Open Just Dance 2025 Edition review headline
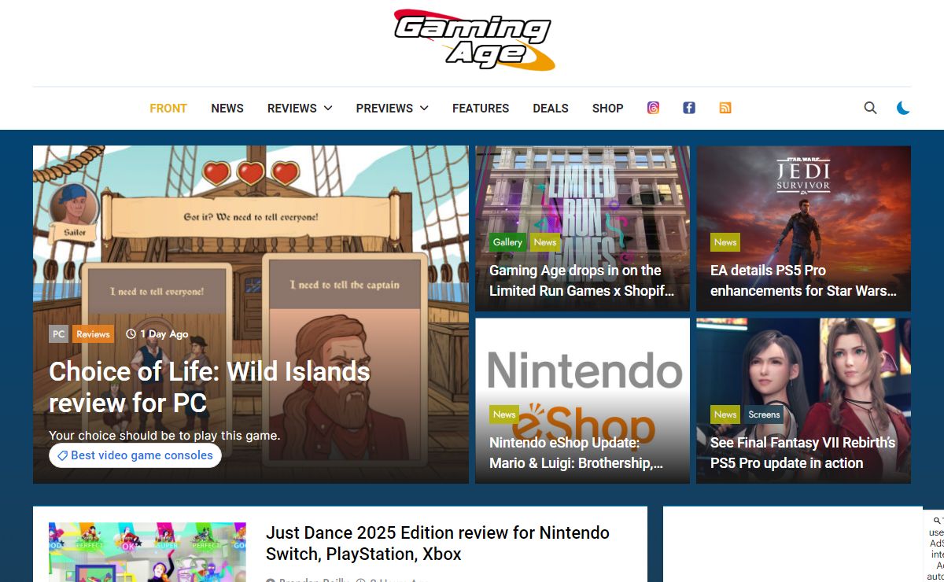944x582 pixels. click(x=437, y=543)
